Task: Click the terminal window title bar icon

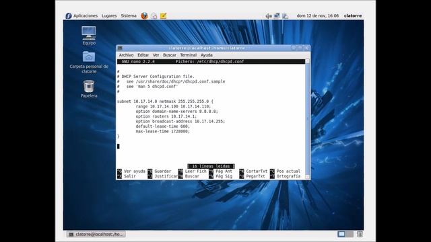Action: (x=120, y=48)
